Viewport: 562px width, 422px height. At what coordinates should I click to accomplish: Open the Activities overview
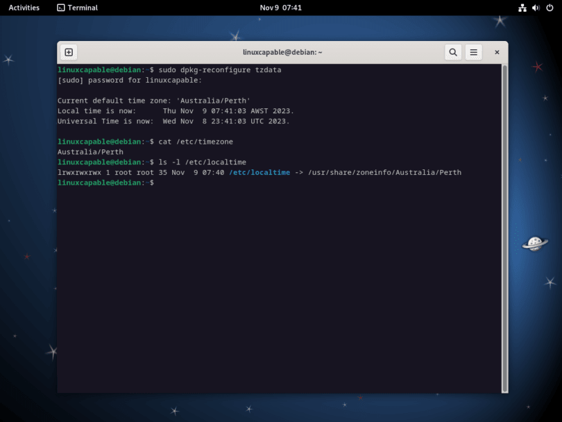23,8
